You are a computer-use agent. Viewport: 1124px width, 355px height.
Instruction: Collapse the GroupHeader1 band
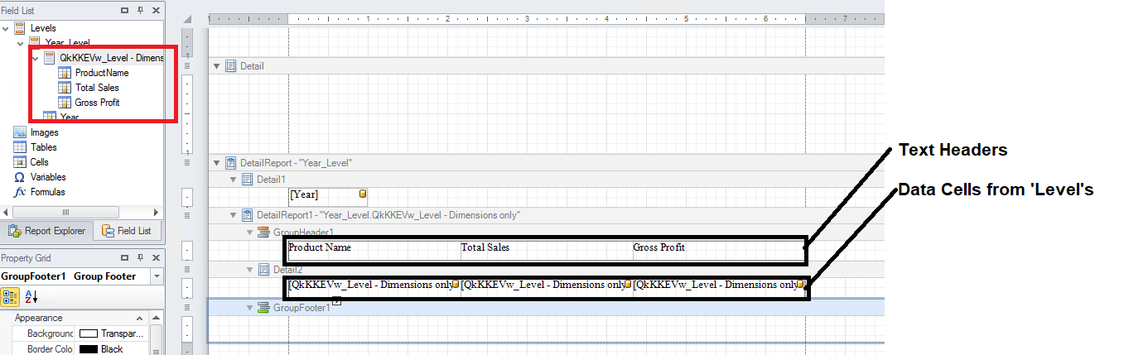click(250, 233)
